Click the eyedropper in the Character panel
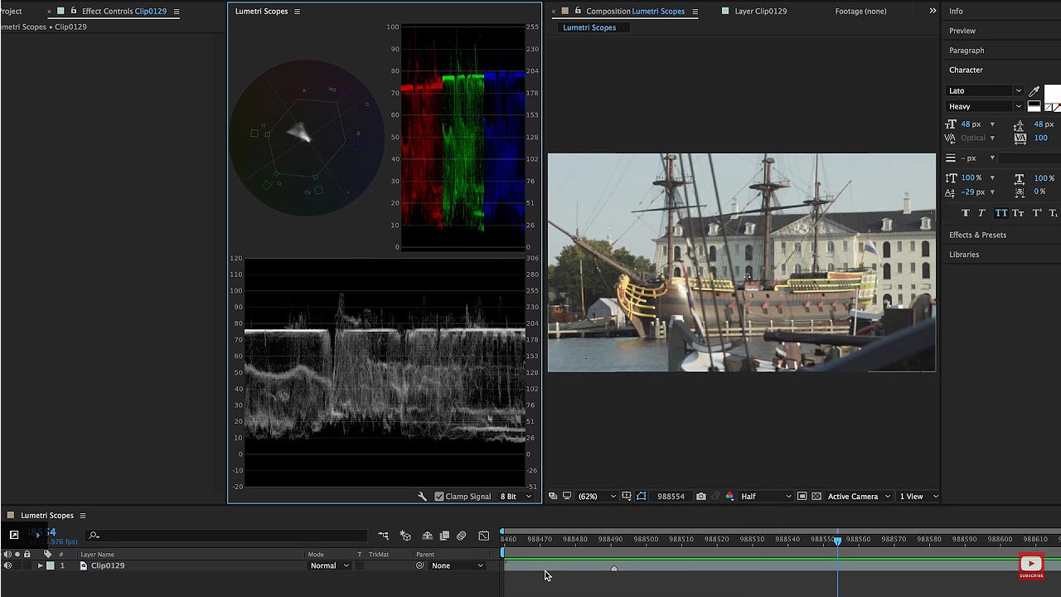Image resolution: width=1061 pixels, height=597 pixels. tap(1034, 90)
